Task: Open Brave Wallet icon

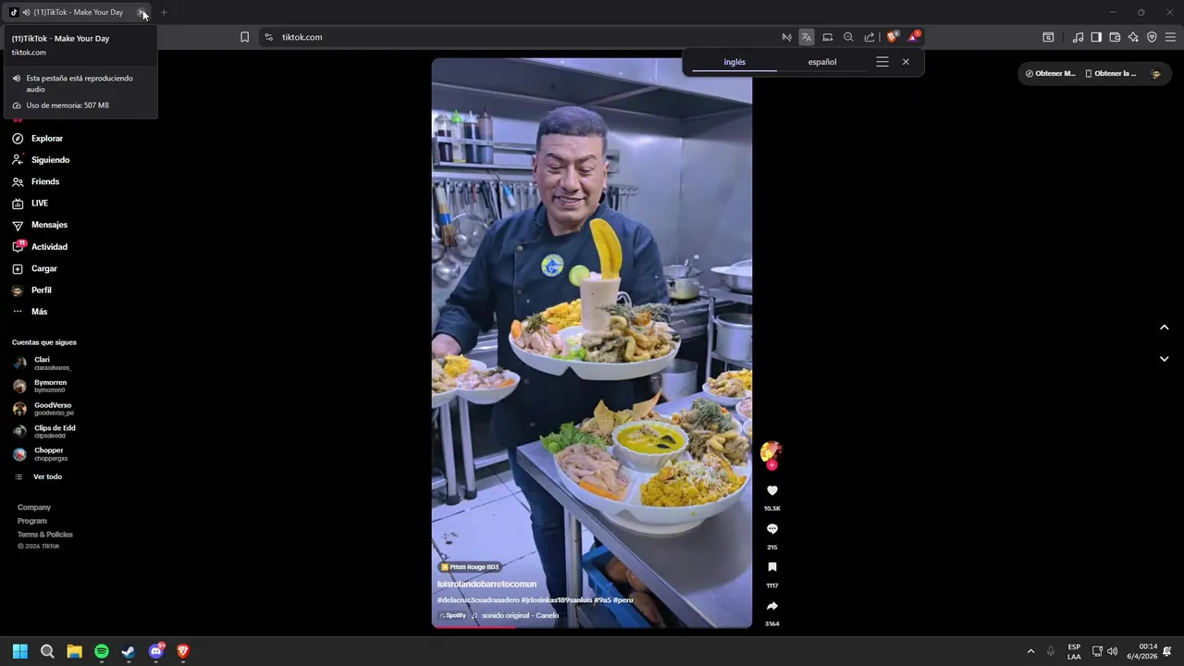Action: tap(1115, 37)
